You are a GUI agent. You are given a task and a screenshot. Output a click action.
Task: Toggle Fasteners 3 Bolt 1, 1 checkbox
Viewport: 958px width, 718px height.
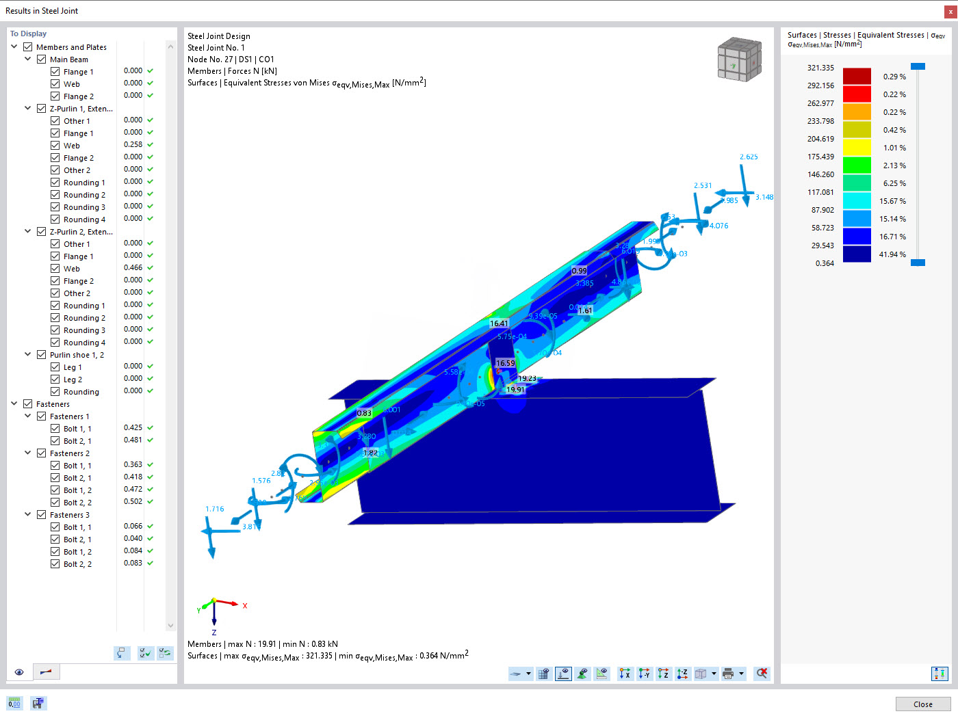point(55,527)
